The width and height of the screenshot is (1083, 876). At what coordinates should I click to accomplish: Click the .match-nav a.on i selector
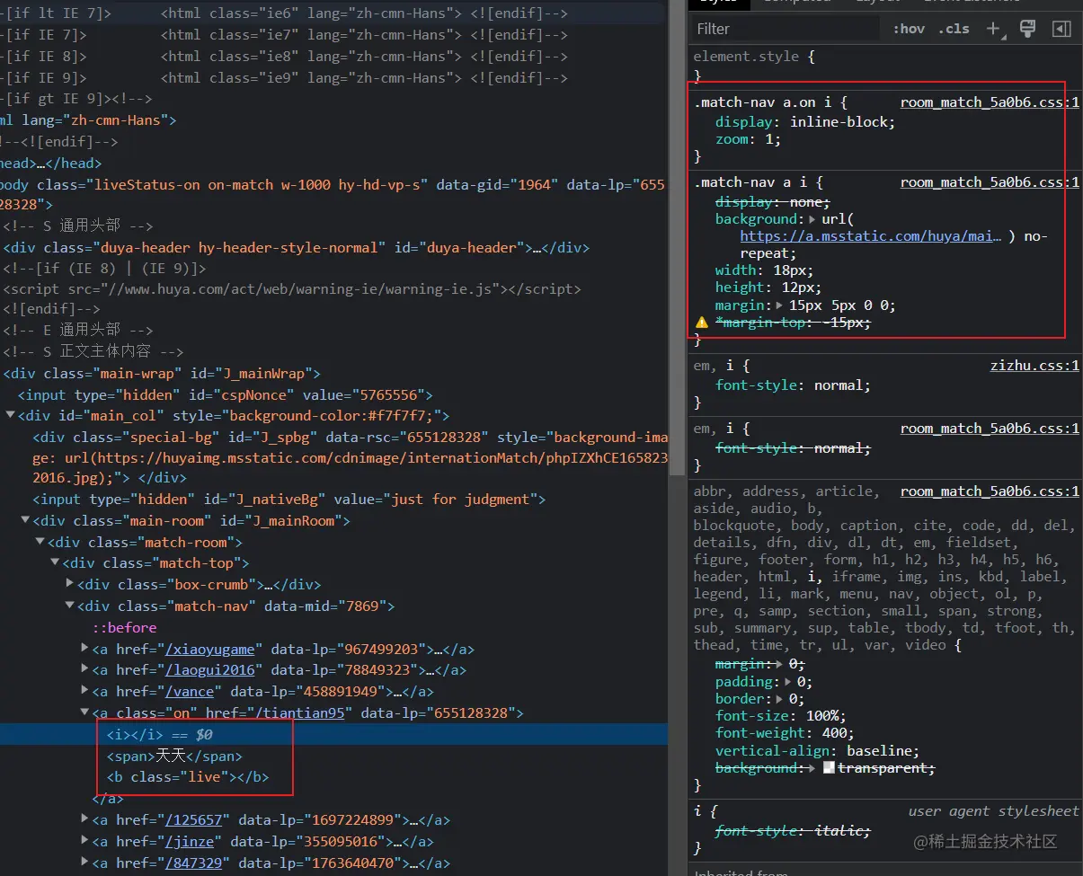coord(763,102)
